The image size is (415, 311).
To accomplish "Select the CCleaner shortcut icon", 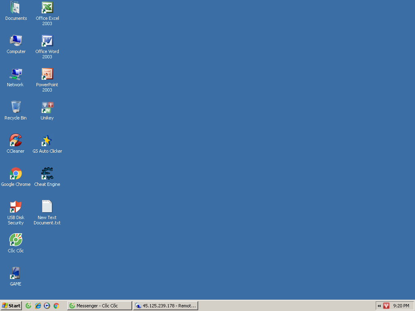I will click(x=16, y=144).
